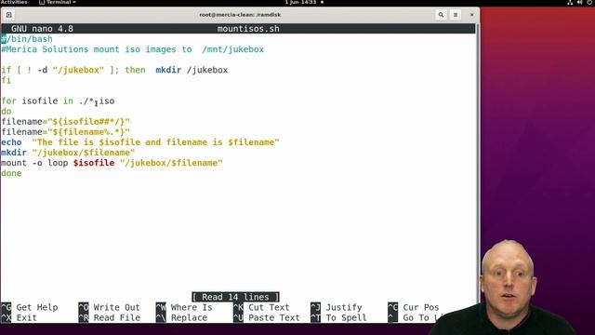This screenshot has height=335, width=595.
Task: Click the terminal title root@mercia-clean: /ramdisk
Action: [240, 15]
